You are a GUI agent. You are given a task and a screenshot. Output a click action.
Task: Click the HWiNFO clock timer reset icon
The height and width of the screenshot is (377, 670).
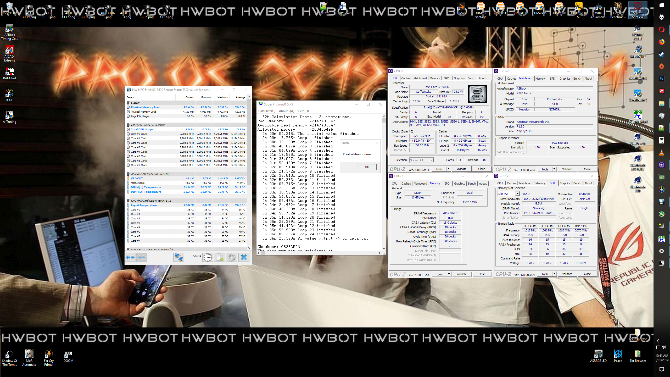tap(208, 257)
